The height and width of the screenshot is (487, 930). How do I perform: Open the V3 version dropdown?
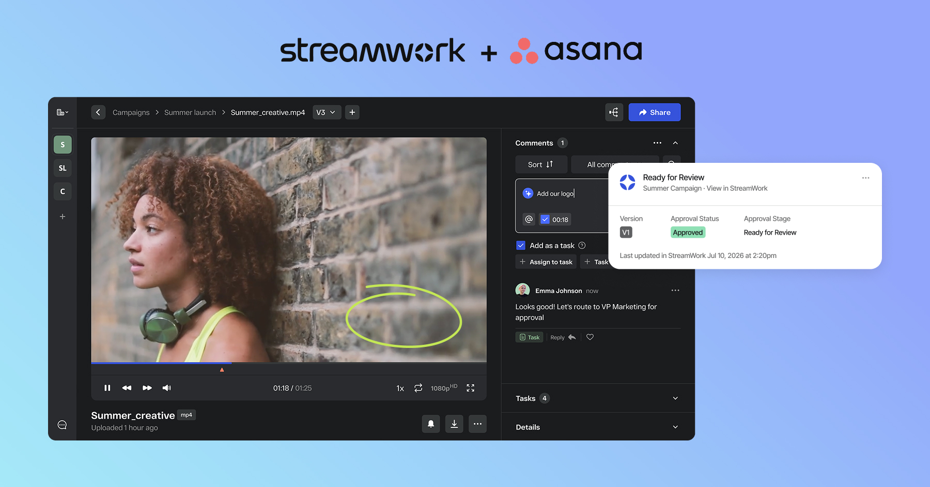[x=327, y=112]
